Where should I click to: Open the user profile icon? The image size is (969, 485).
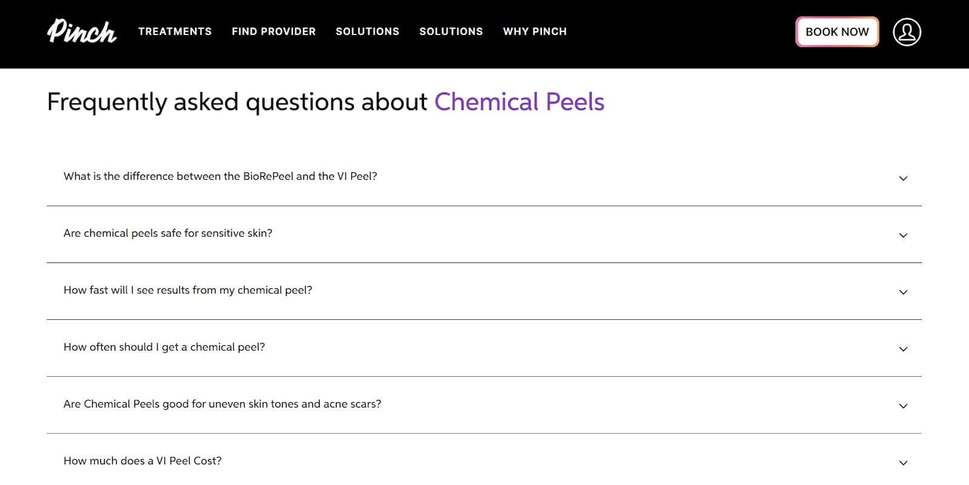click(907, 32)
